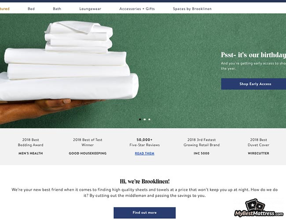Click the birthday promo headline

click(253, 55)
